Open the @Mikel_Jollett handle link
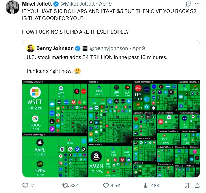 pyautogui.click(x=78, y=4)
